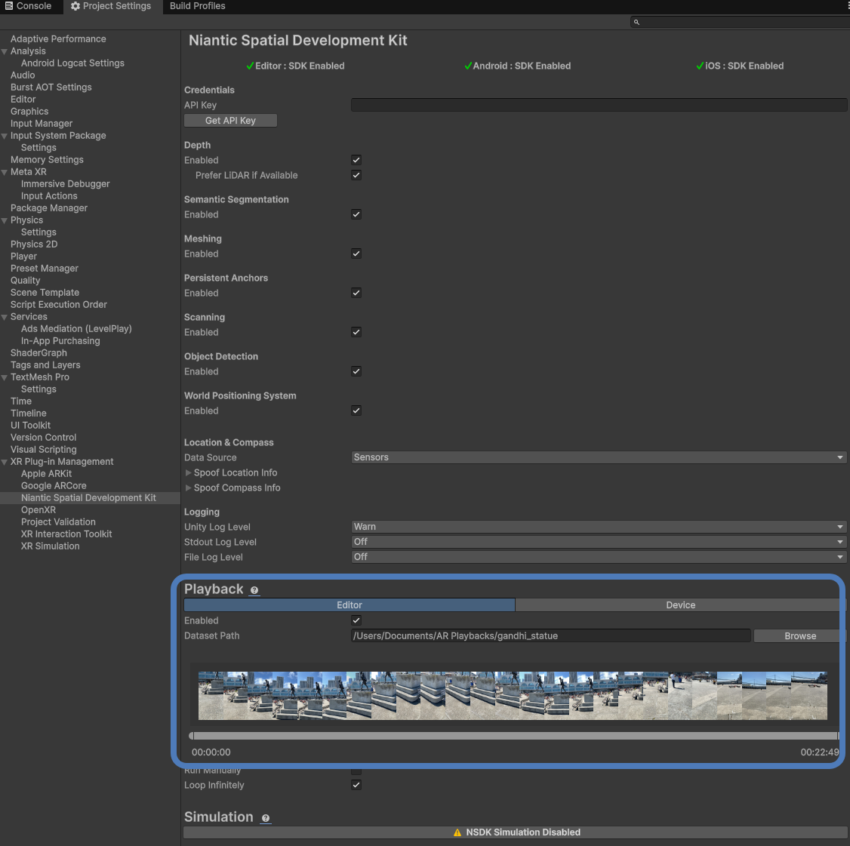Disable the Depth Enabled checkbox
Screen dimensions: 850x846
click(356, 159)
